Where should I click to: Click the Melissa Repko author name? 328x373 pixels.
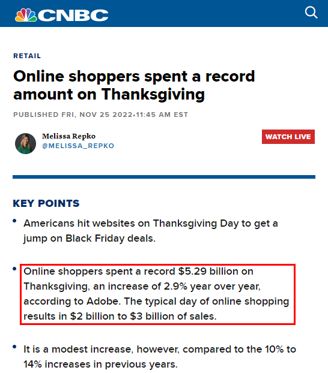tap(68, 136)
